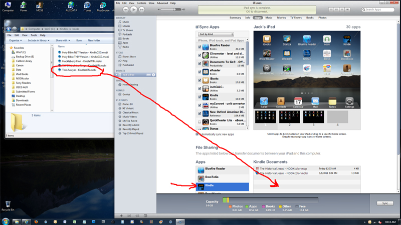Toggle Automatically sync new apps checkbox
The height and width of the screenshot is (225, 401).
tap(197, 134)
